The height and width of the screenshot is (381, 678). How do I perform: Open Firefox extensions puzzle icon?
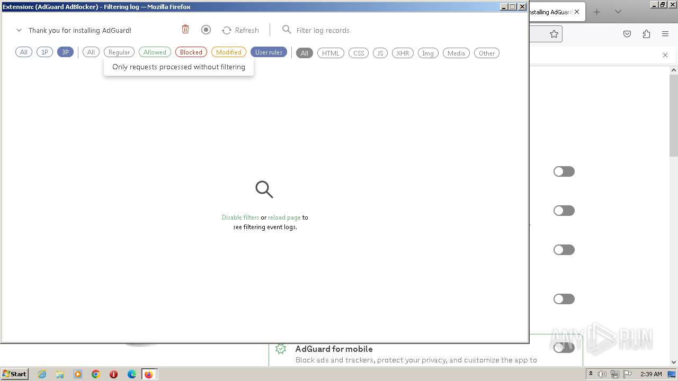646,34
